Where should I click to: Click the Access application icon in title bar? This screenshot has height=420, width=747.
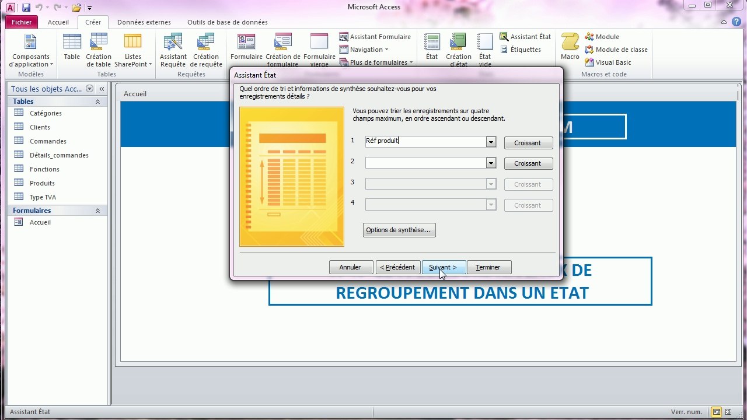[x=11, y=8]
